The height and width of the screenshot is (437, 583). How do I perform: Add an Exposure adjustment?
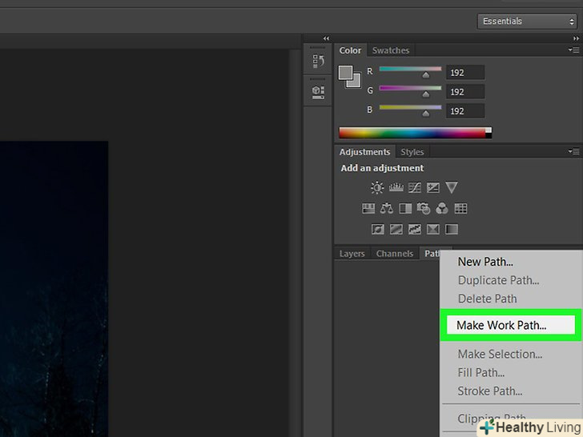pos(433,188)
